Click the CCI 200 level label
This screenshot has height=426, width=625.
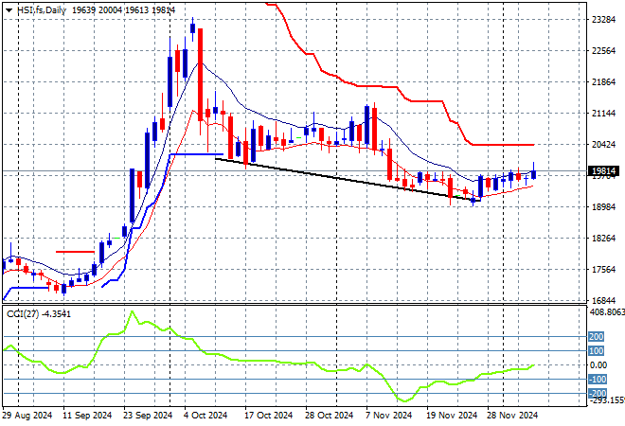click(x=598, y=336)
